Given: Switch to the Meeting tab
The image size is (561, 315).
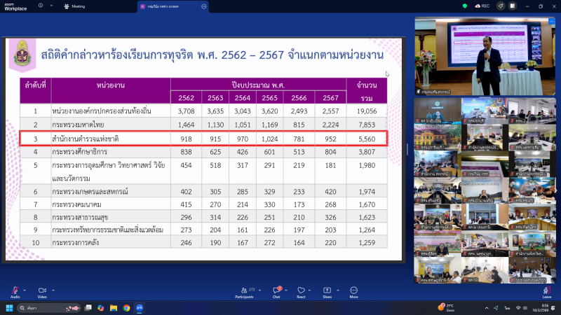Looking at the screenshot, I should point(74,6).
